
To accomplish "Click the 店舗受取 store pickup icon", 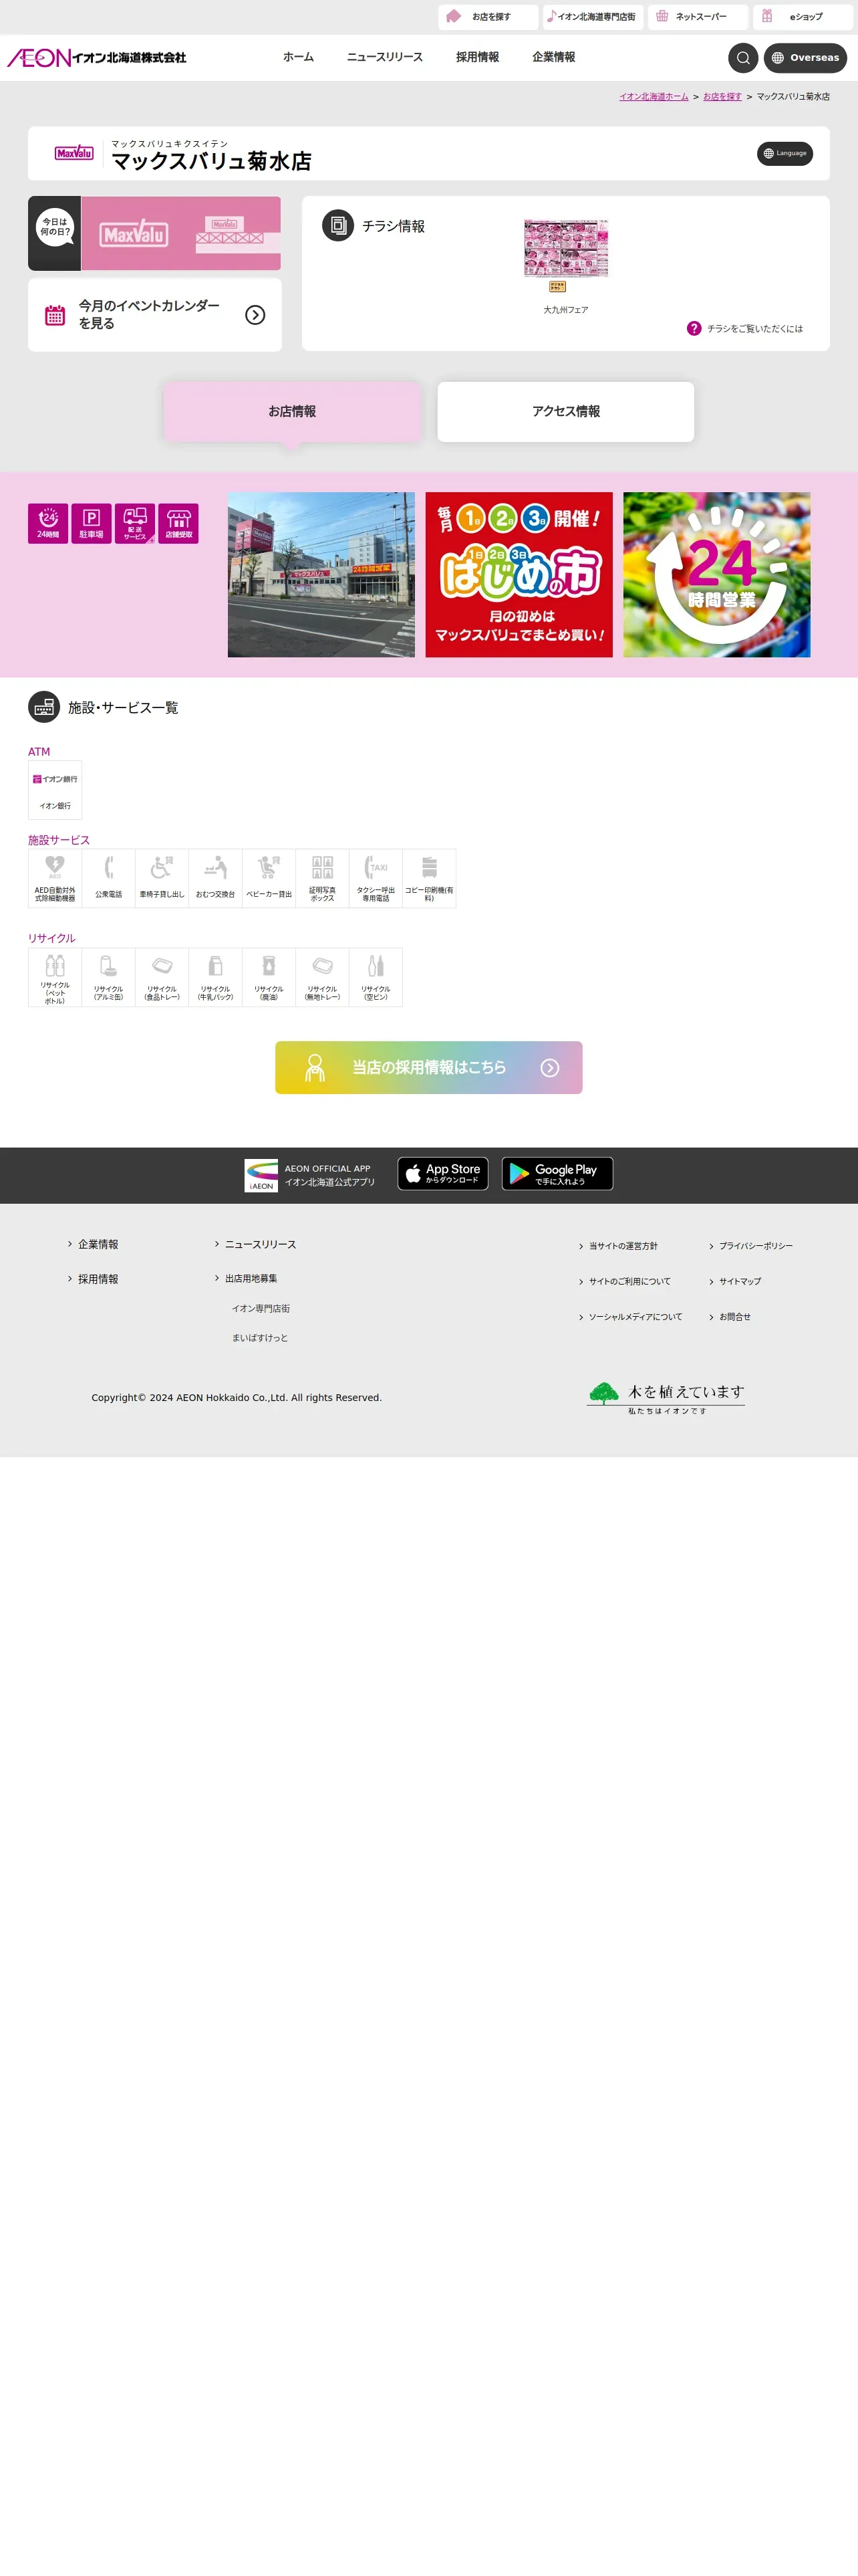I will [x=178, y=523].
